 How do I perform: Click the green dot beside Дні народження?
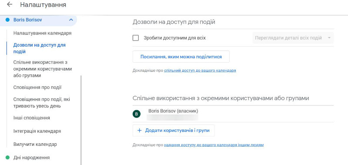(7, 158)
